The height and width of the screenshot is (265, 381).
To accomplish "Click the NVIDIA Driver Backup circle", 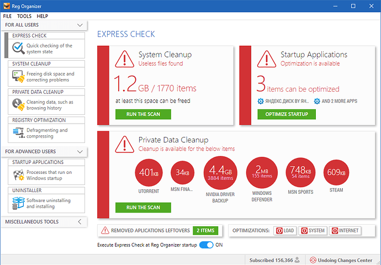I will click(221, 173).
